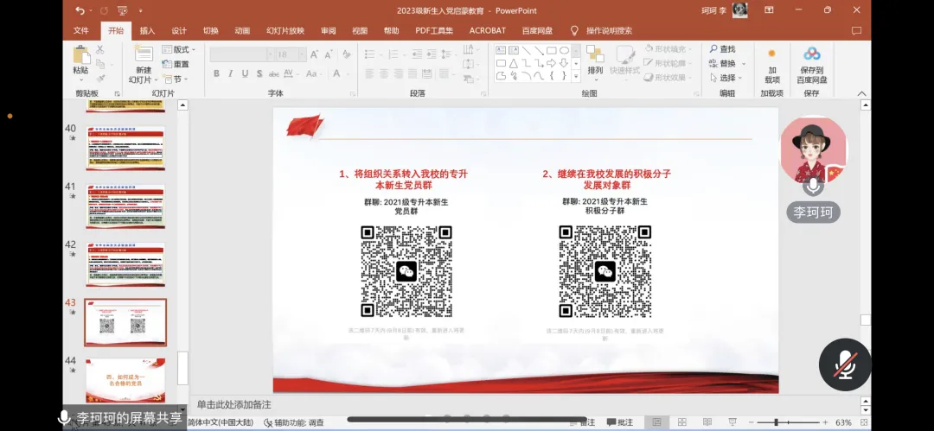Viewport: 934px width, 431px height.
Task: Click the Add-ins (加载项) icon
Action: [x=771, y=62]
